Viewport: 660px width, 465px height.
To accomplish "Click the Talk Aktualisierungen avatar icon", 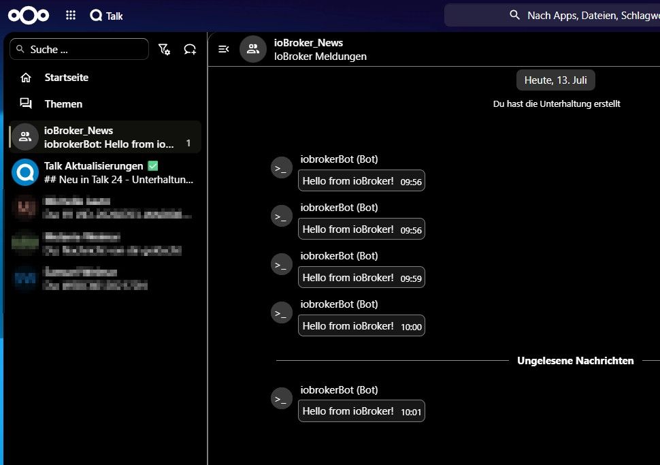I will point(25,172).
